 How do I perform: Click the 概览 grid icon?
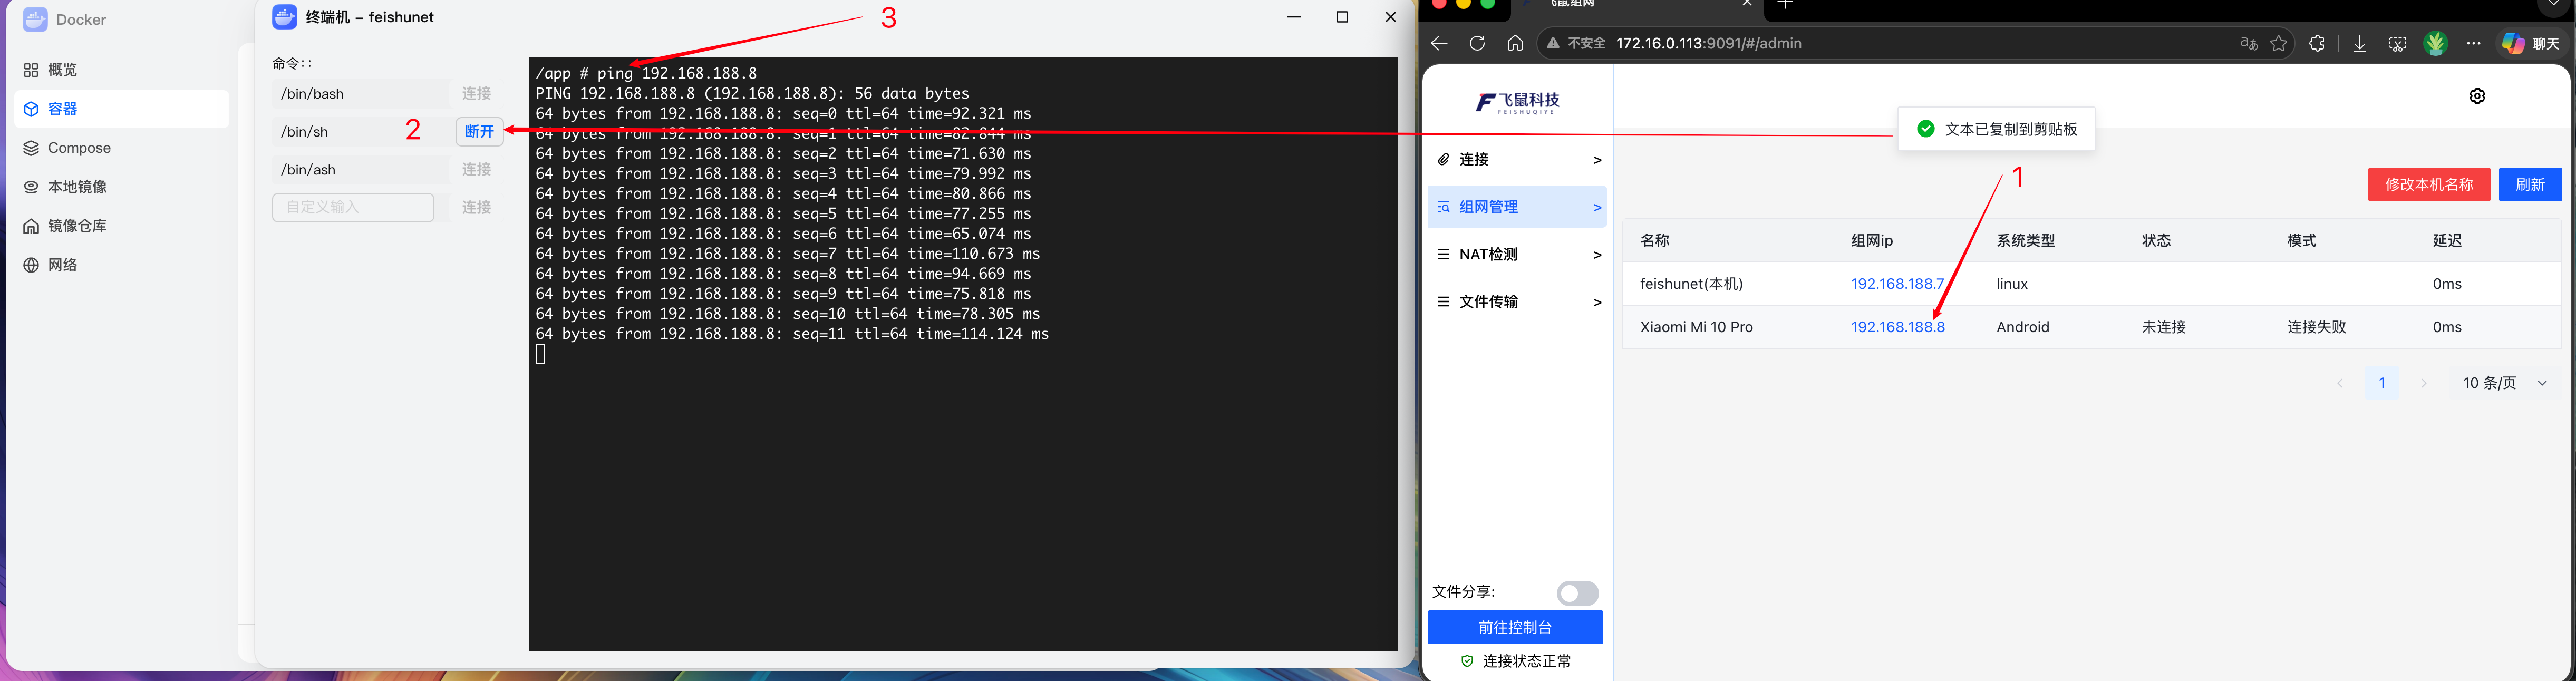tap(31, 70)
